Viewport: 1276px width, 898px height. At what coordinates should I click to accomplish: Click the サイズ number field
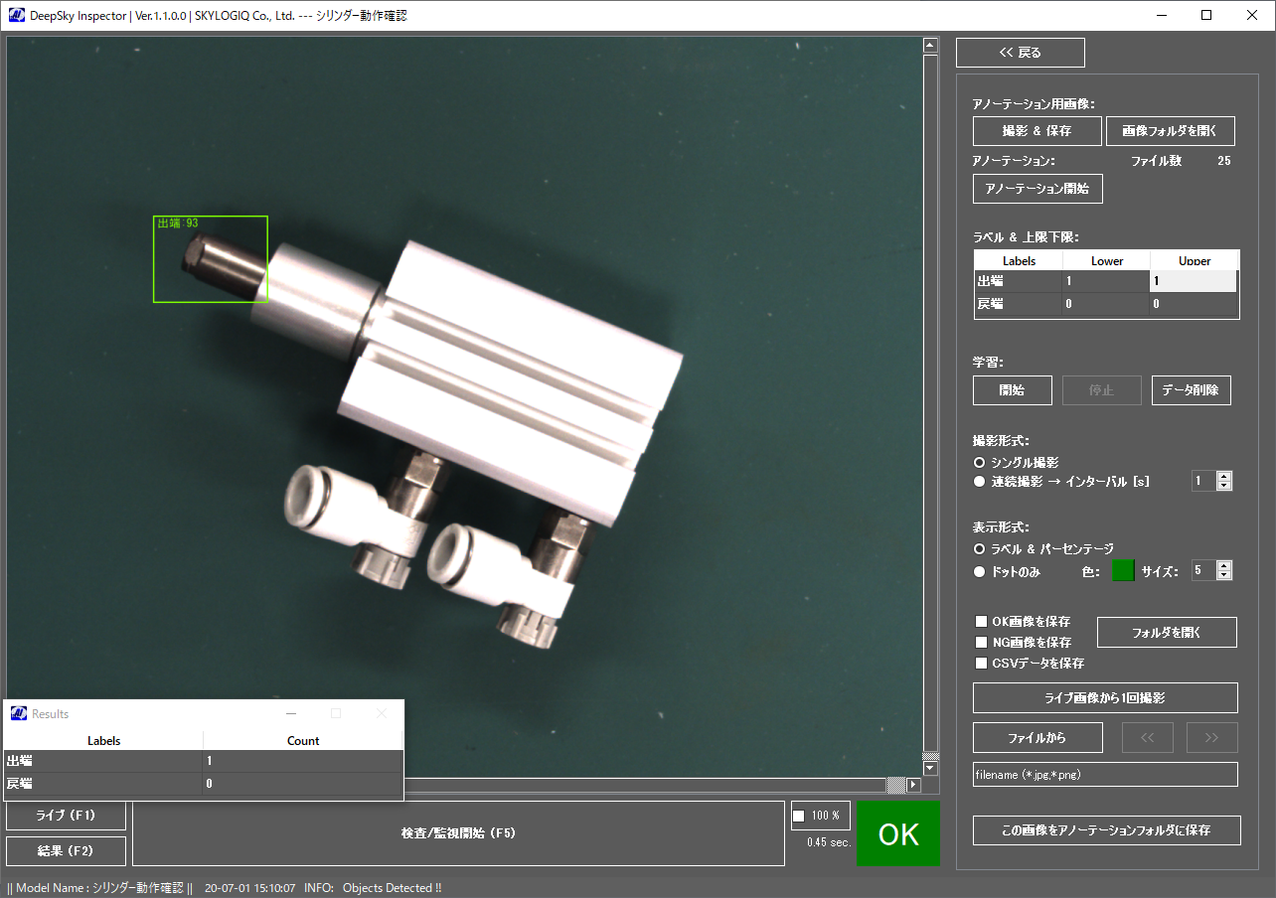pyautogui.click(x=1204, y=571)
